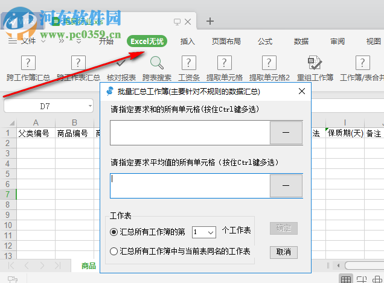The height and width of the screenshot is (283, 384).
Task: Go to previous sheet arrow
Action: (27, 266)
